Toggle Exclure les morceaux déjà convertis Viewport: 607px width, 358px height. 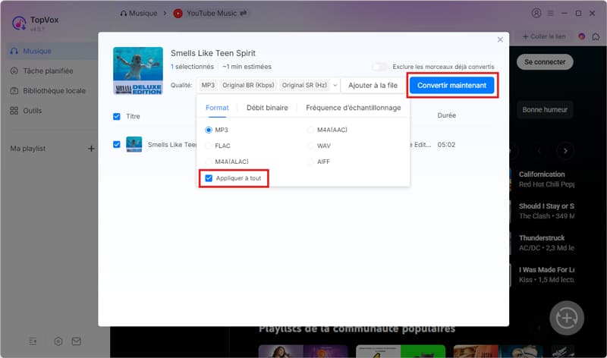pyautogui.click(x=379, y=67)
